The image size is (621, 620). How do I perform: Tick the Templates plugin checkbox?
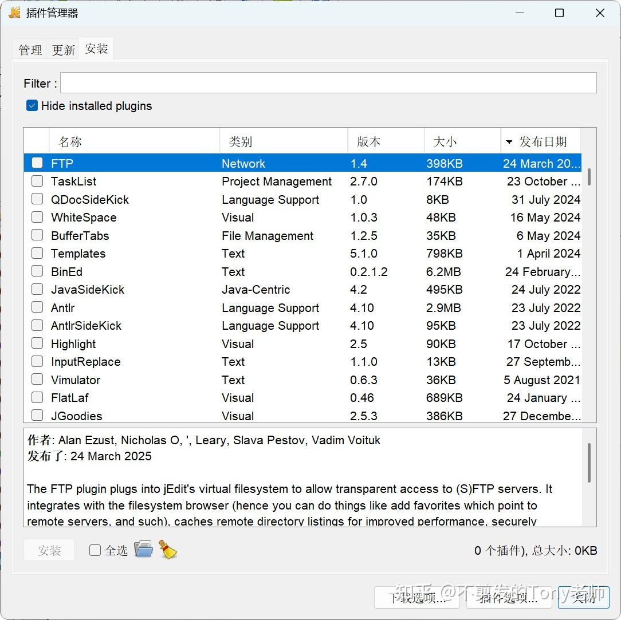(x=37, y=253)
